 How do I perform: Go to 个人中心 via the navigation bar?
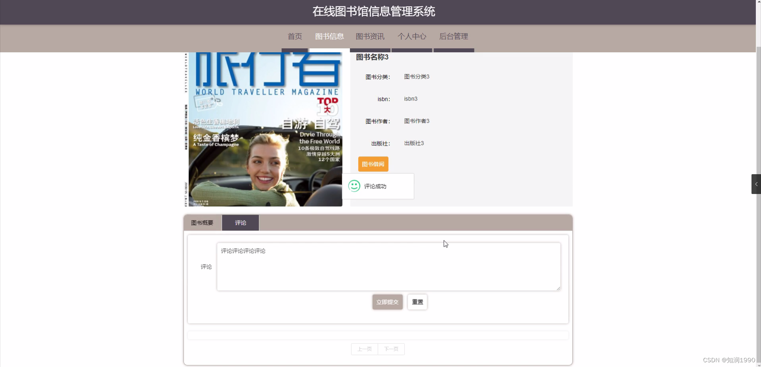coord(412,36)
